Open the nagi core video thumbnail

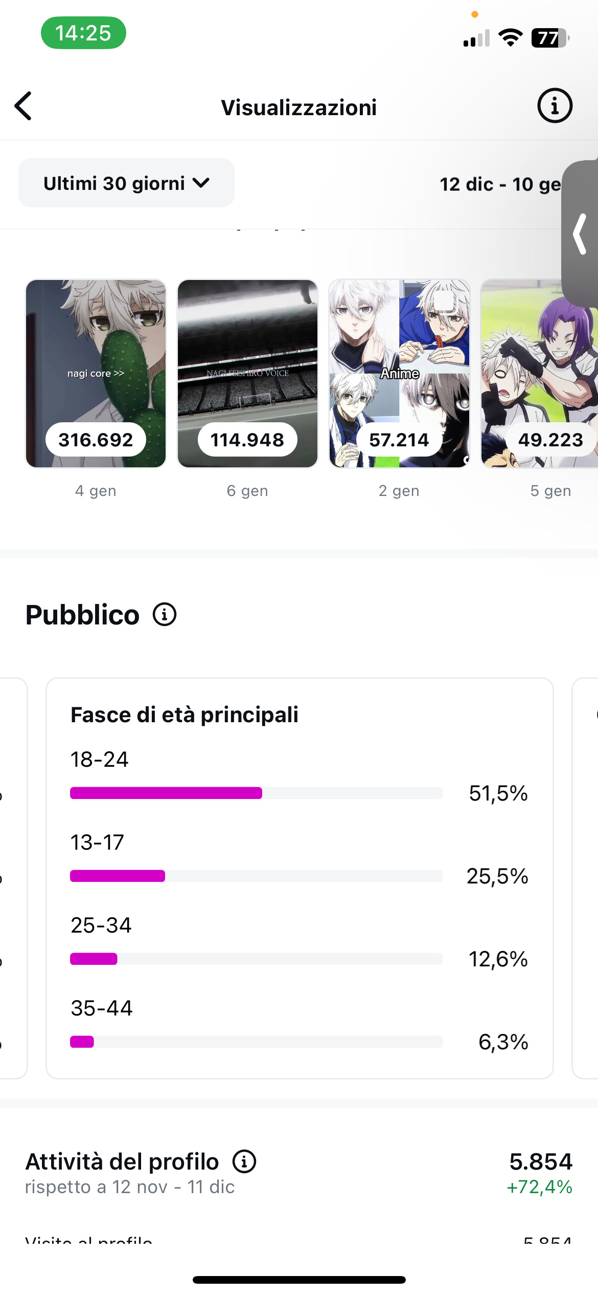[x=96, y=373]
